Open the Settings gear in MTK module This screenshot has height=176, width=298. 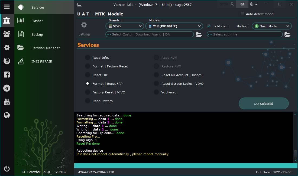[x=84, y=25]
